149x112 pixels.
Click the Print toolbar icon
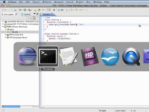pos(15,10)
